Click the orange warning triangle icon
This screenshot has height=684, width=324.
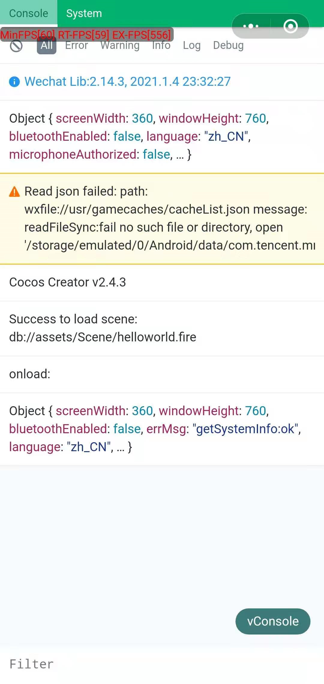pos(14,191)
